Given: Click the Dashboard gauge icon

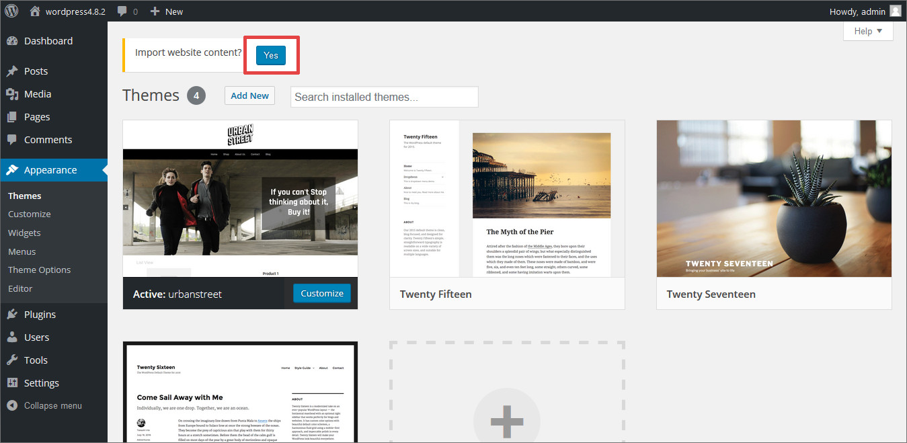Looking at the screenshot, I should coord(12,41).
